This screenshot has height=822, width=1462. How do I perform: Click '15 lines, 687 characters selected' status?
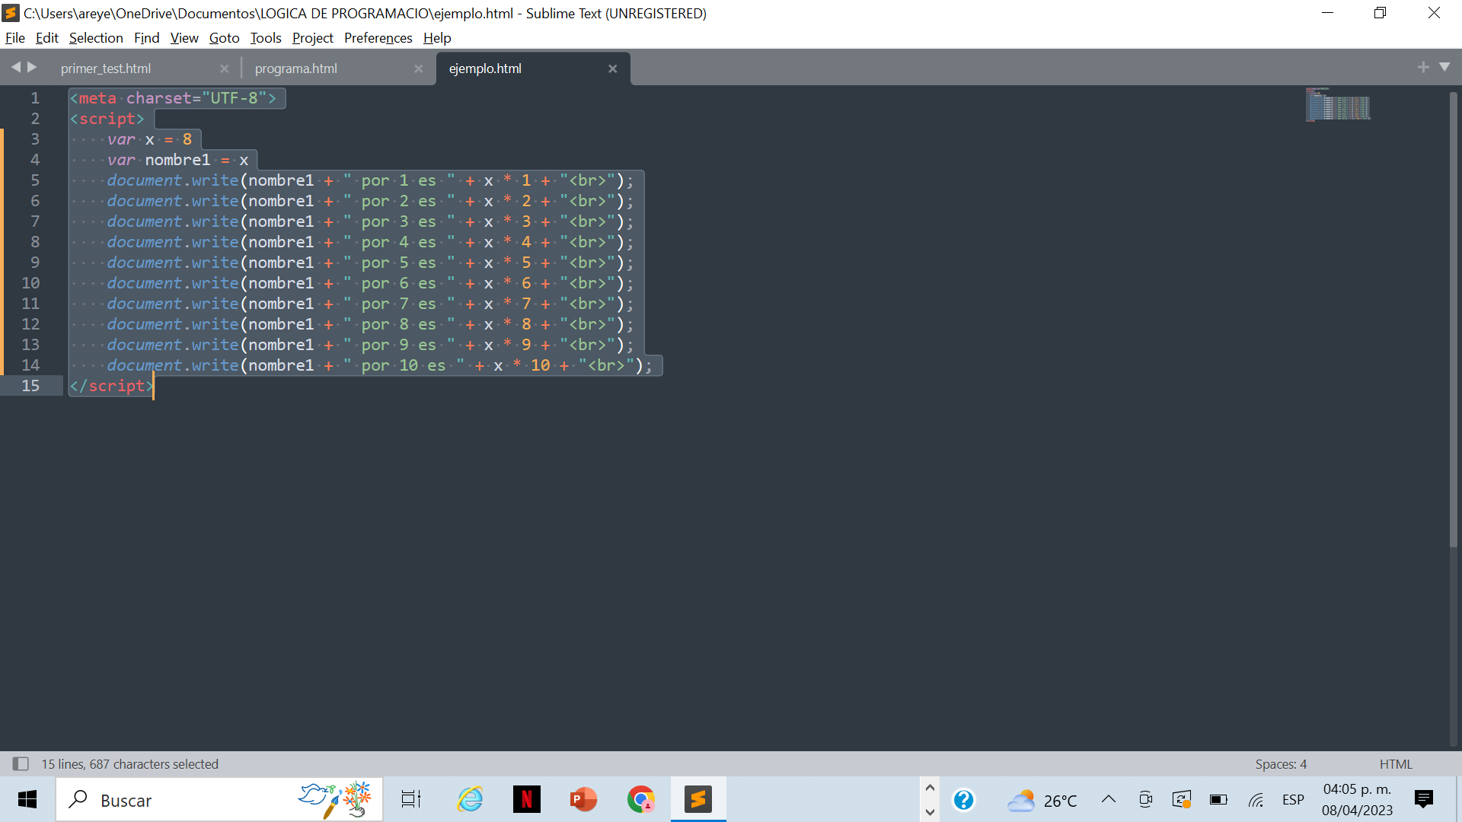[x=129, y=764]
